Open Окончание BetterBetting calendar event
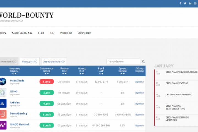 pos(175,107)
